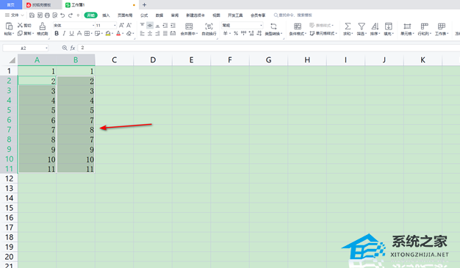Expand the Name Box dropdown arrow

tap(46, 48)
